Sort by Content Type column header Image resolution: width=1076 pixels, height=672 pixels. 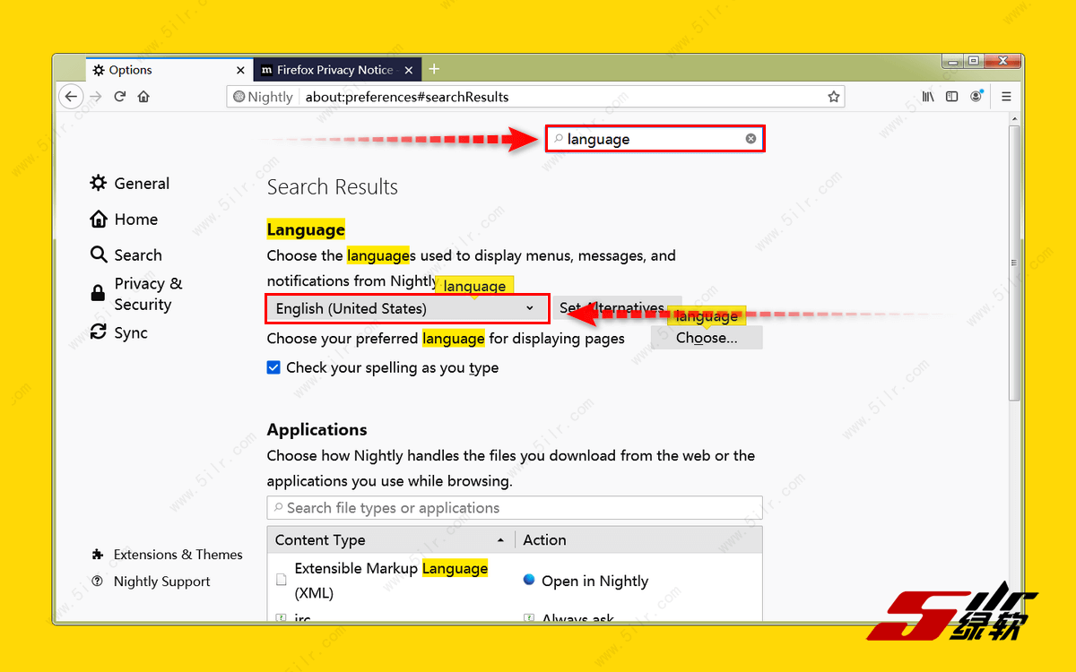(389, 540)
